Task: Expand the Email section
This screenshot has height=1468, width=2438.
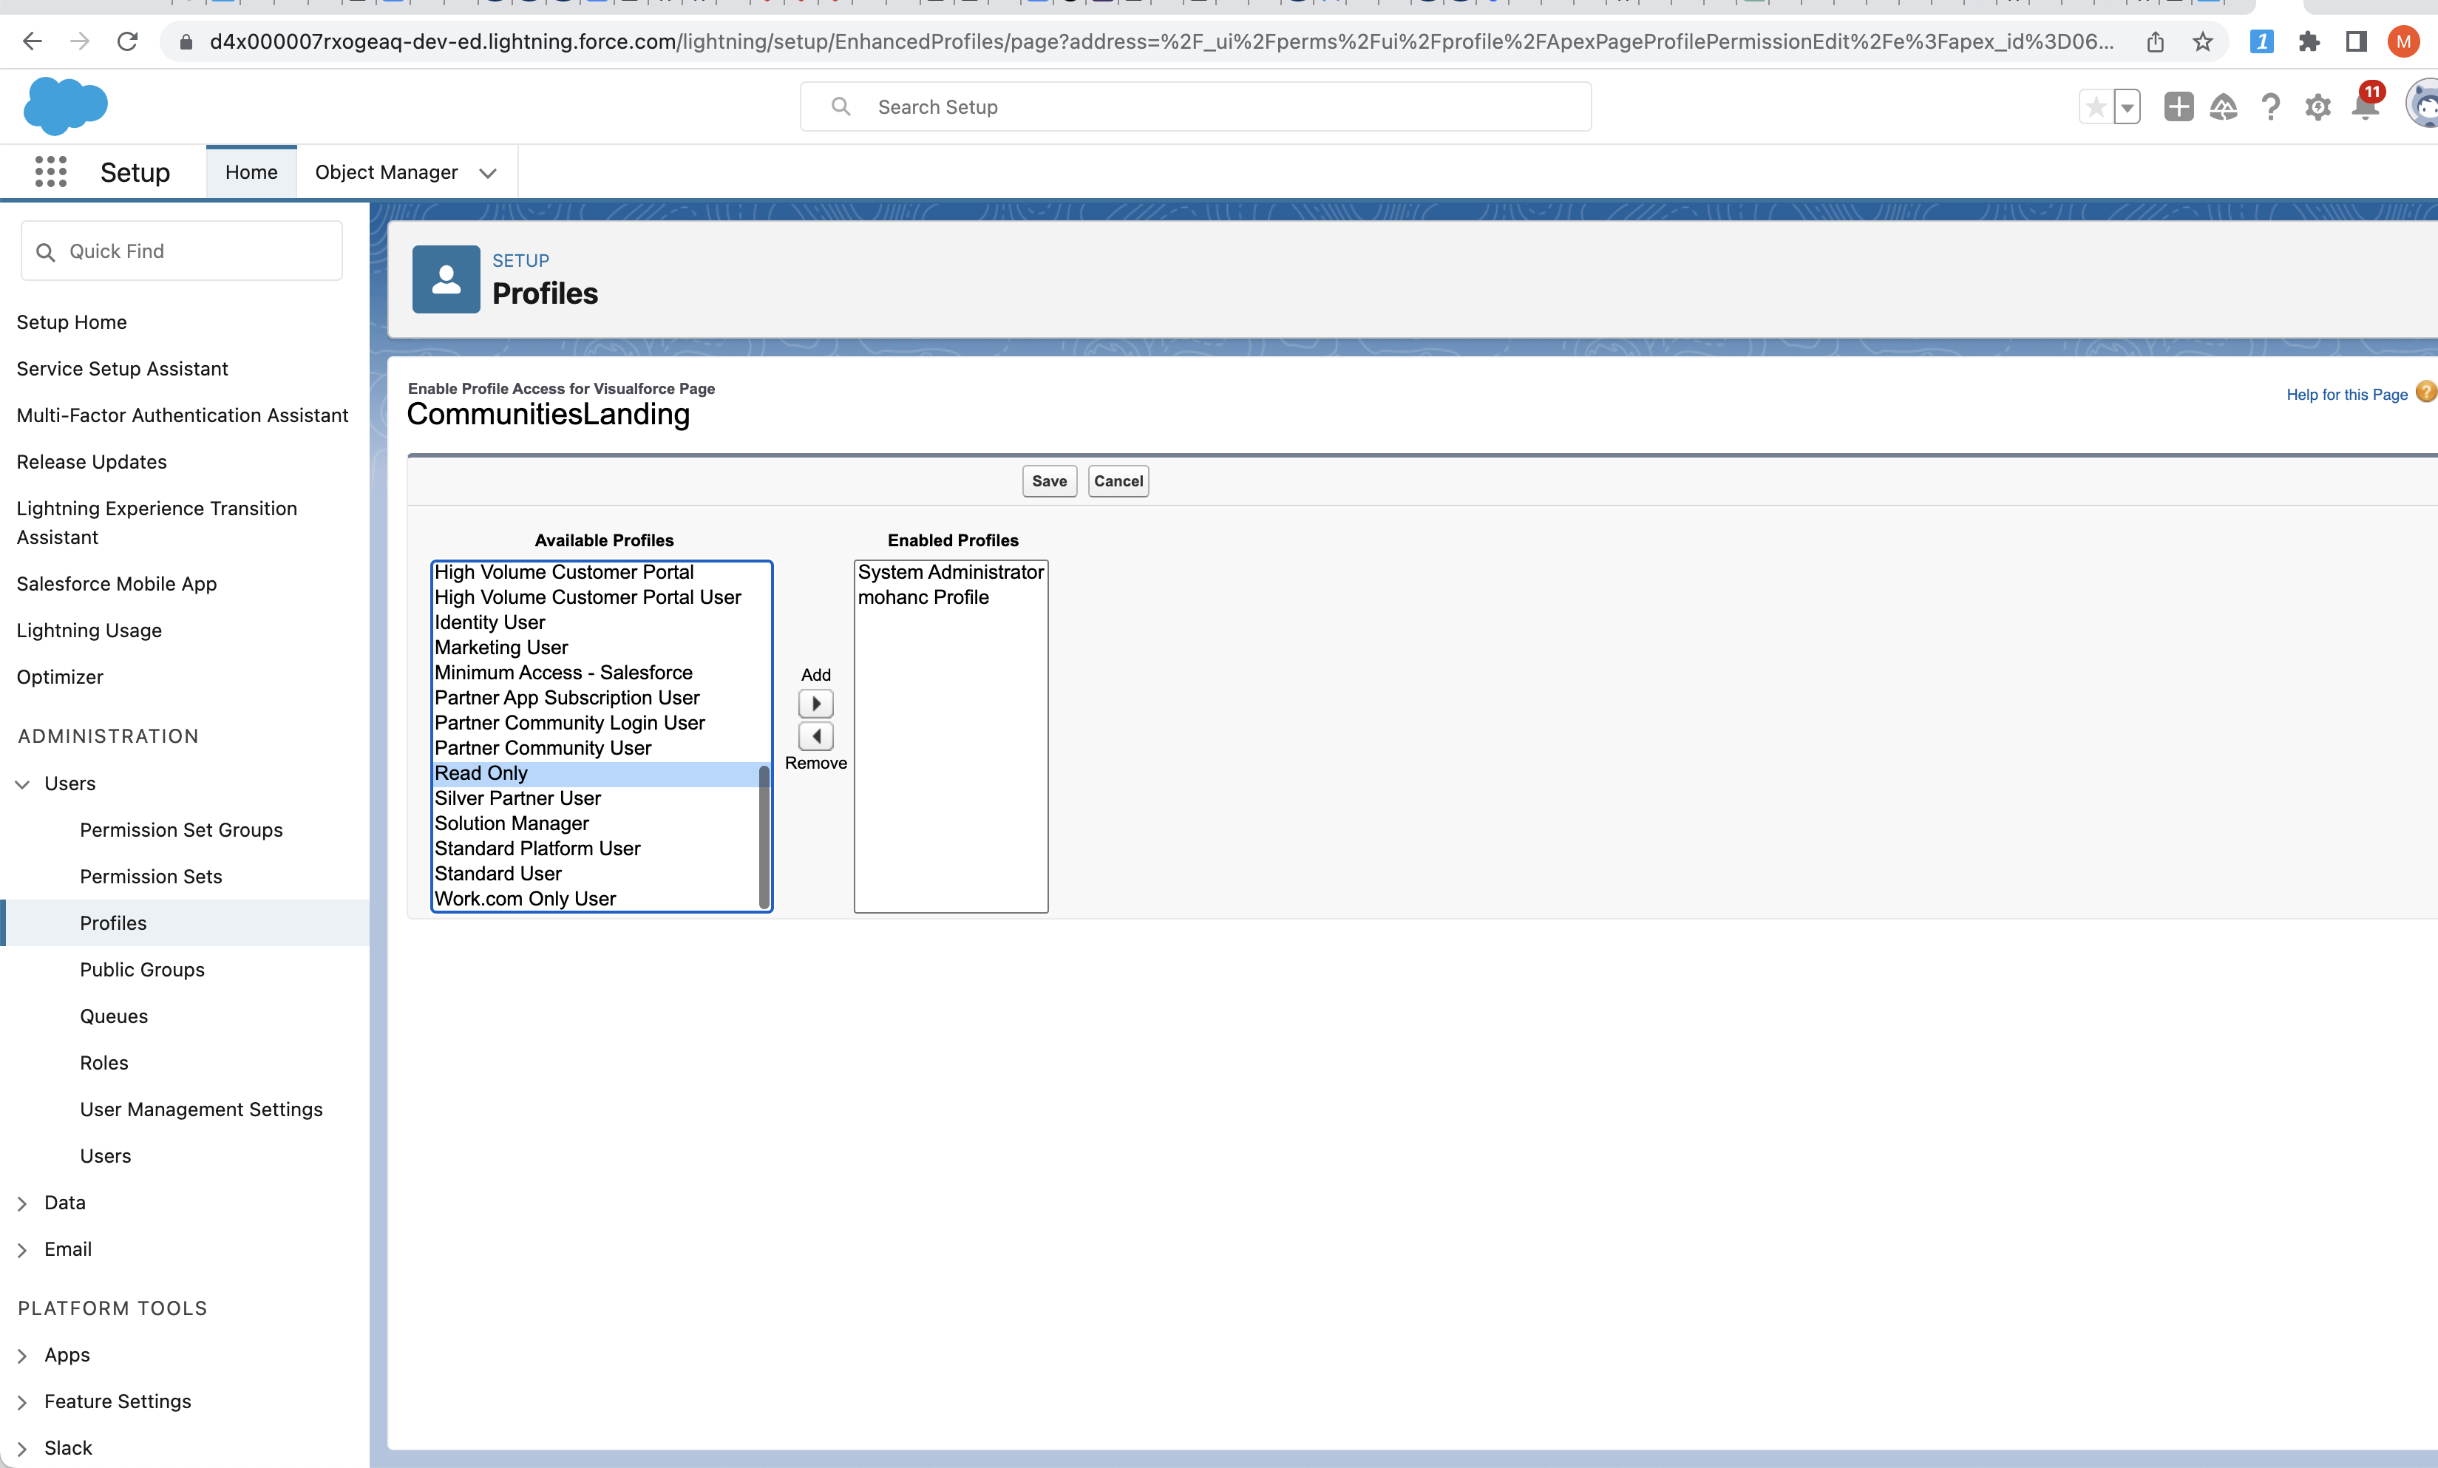Action: tap(21, 1249)
